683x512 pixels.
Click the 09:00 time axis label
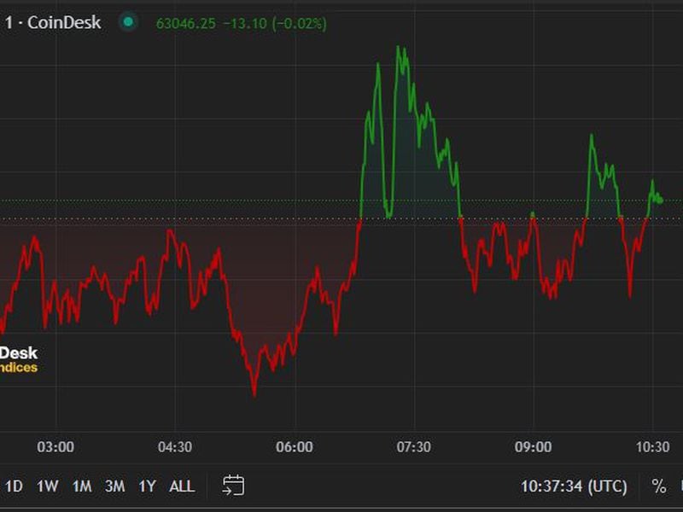click(533, 447)
